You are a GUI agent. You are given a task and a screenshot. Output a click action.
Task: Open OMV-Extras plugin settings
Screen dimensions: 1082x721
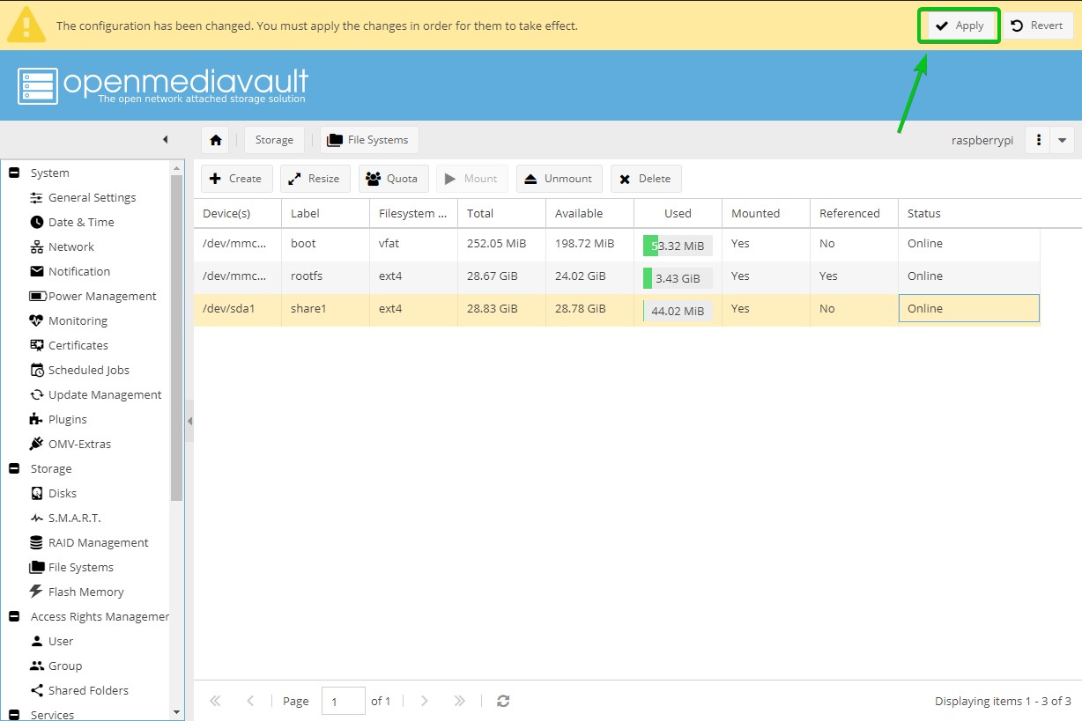click(x=79, y=444)
